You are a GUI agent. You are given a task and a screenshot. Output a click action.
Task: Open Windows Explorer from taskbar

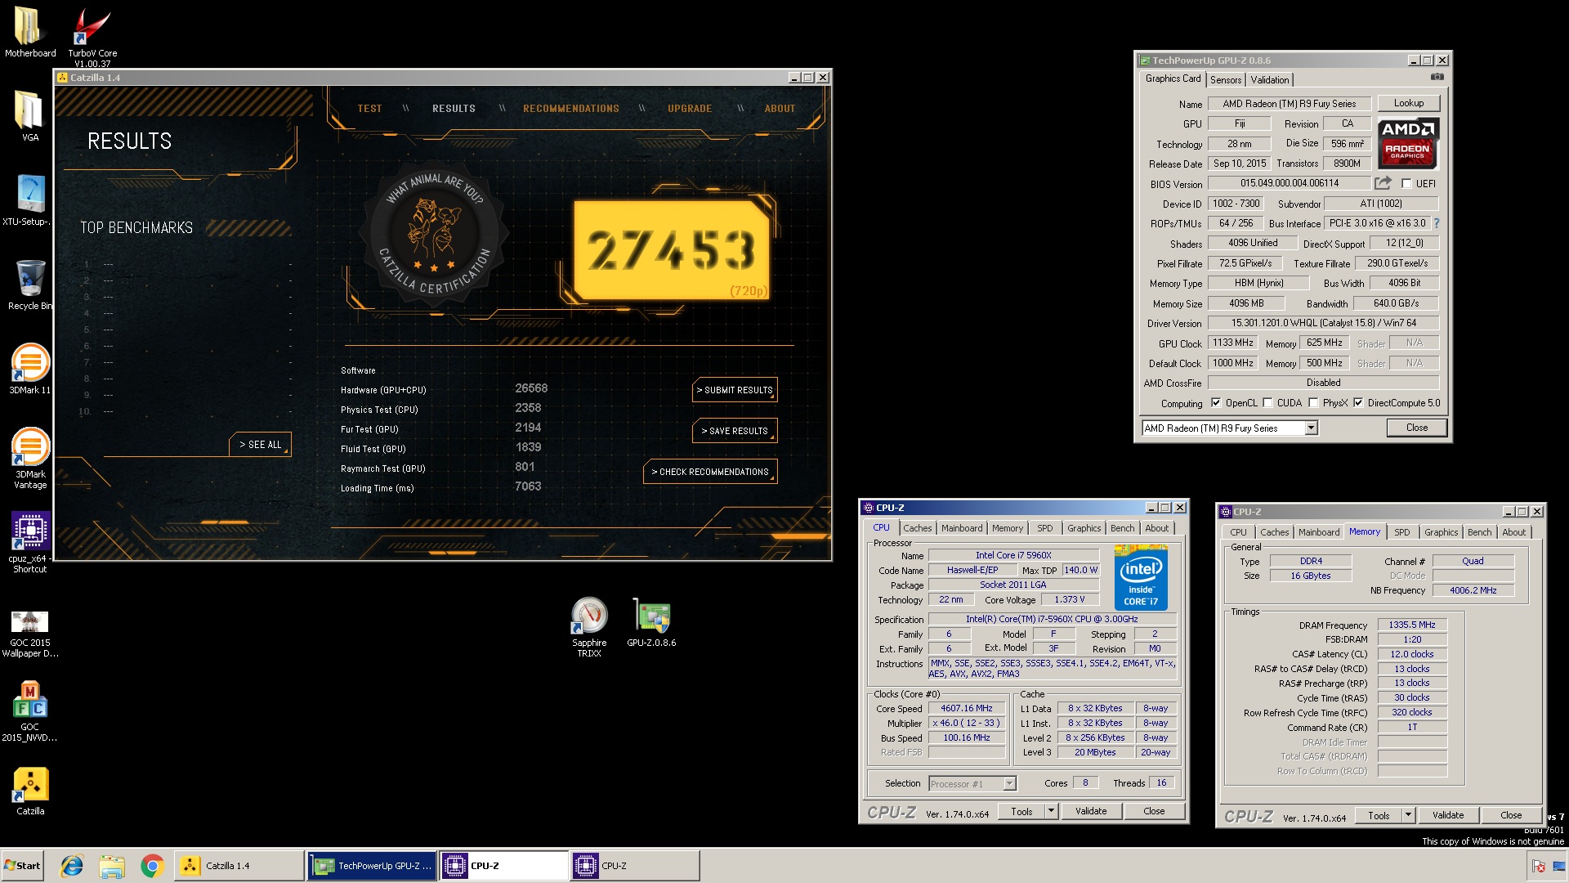[x=112, y=866]
